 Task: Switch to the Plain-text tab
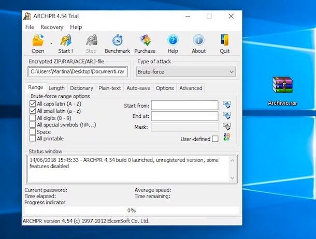[110, 88]
